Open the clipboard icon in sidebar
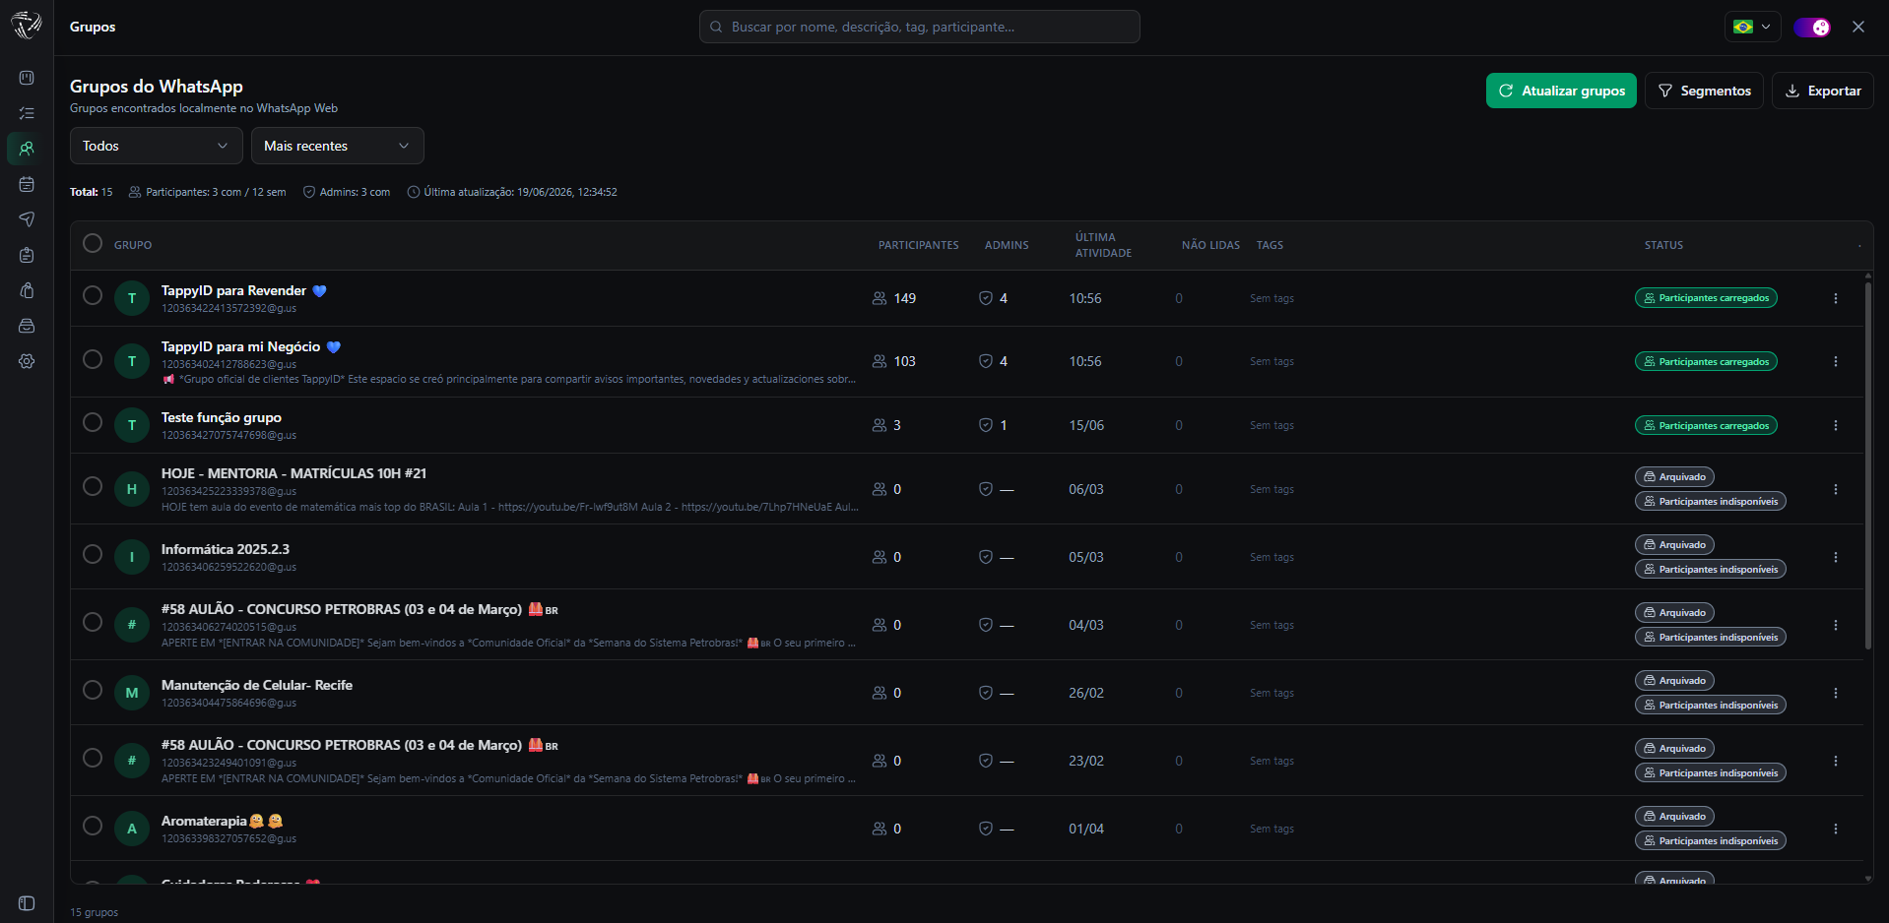 pos(27,255)
